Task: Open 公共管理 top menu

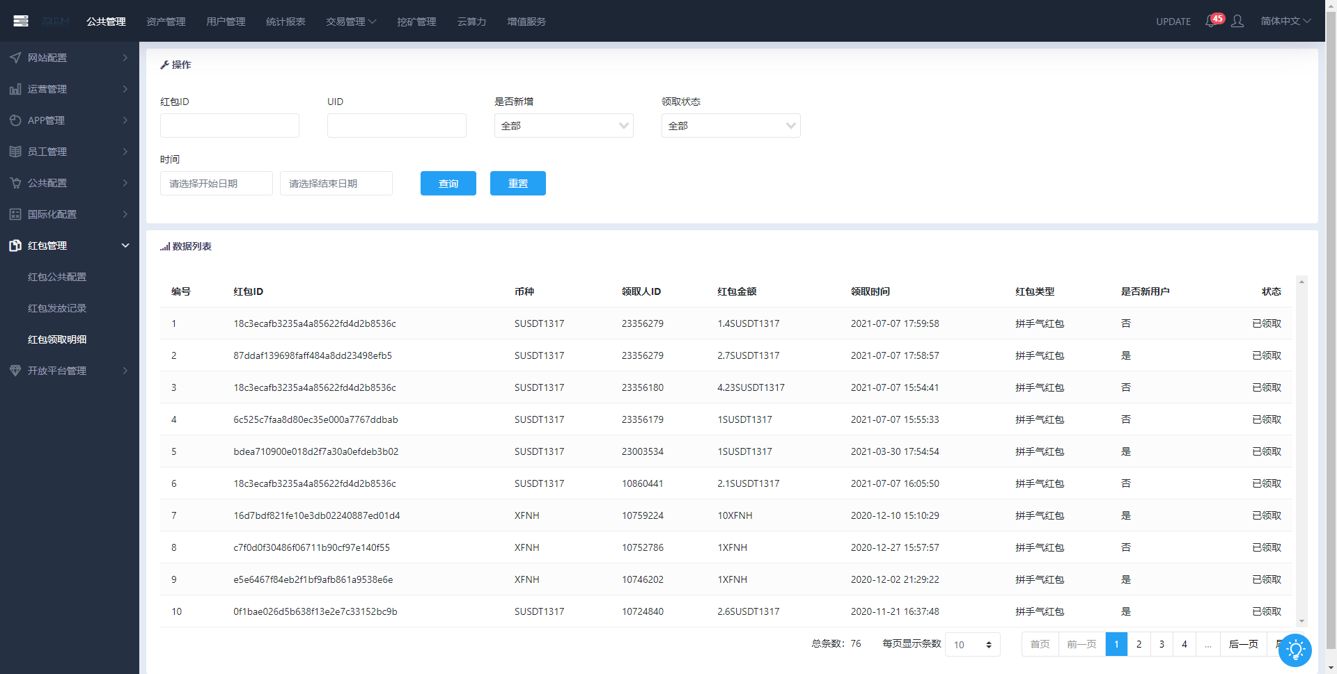Action: pyautogui.click(x=106, y=22)
